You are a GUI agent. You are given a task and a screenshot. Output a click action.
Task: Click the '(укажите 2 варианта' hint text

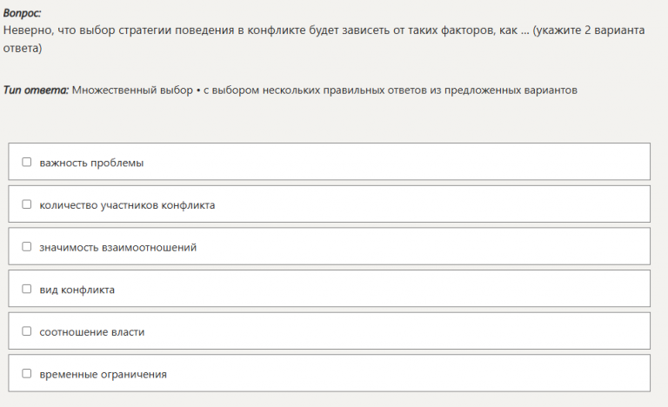click(588, 30)
